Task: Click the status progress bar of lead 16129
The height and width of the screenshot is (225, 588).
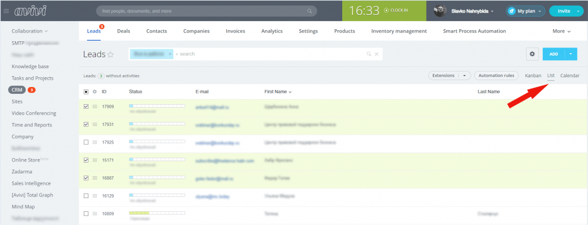Action: pyautogui.click(x=157, y=195)
